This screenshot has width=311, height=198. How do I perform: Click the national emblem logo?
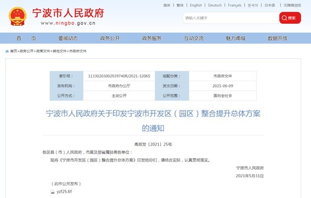[18, 17]
